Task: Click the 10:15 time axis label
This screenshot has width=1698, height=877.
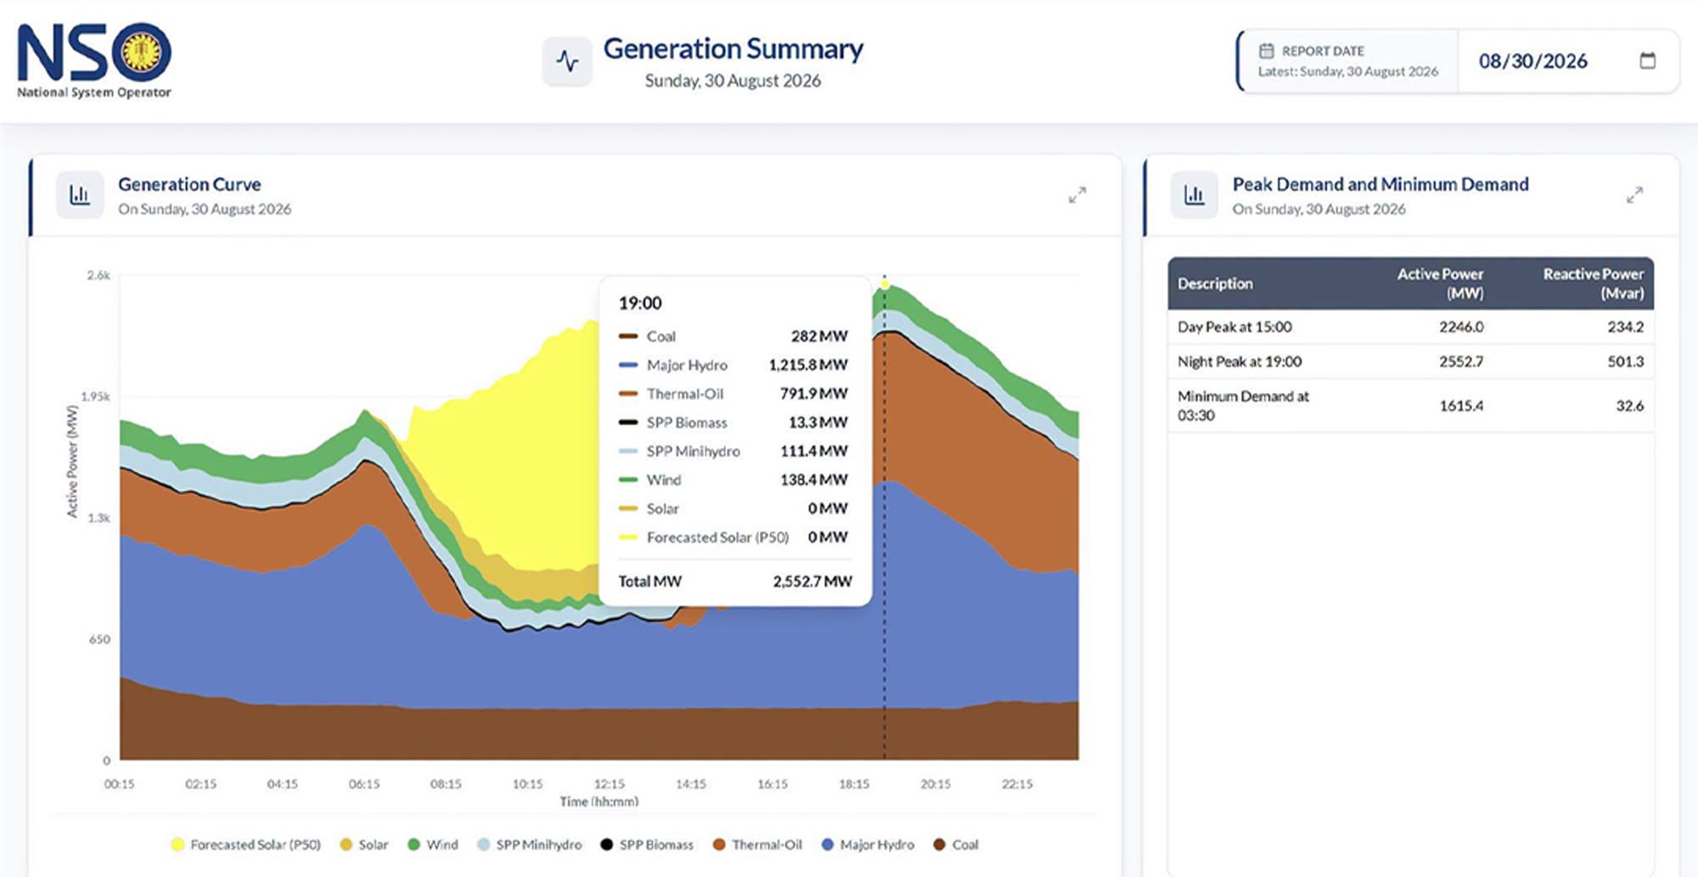Action: click(x=527, y=784)
